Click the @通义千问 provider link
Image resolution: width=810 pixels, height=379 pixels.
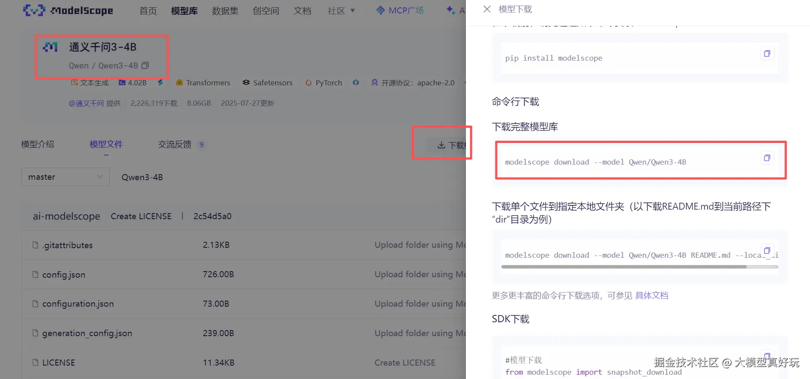click(x=86, y=103)
